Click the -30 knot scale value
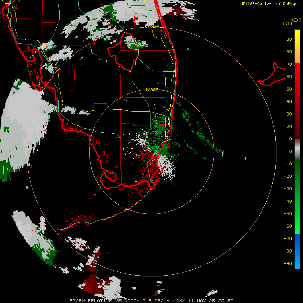This screenshot has width=303, height=303. (x=288, y=189)
